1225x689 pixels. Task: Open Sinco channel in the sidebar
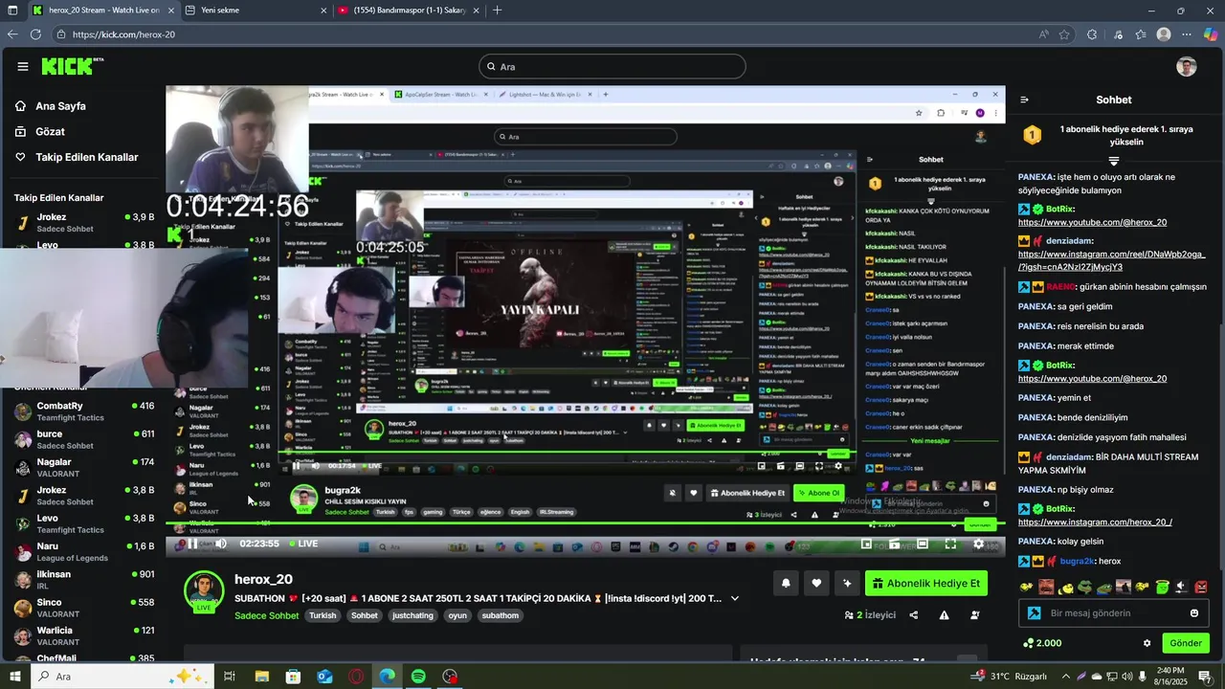click(x=82, y=608)
